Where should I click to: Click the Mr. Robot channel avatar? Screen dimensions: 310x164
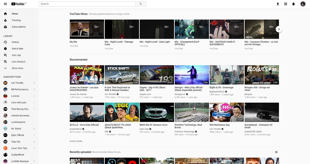coord(5,128)
